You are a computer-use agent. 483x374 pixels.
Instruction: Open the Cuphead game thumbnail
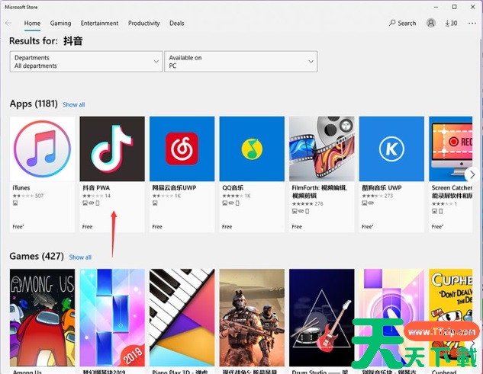(451, 318)
